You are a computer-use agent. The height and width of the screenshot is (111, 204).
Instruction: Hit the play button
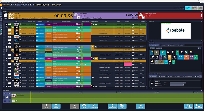coord(74,106)
